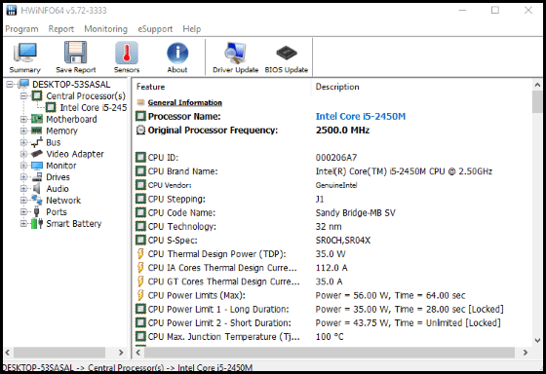This screenshot has width=546, height=374.
Task: Select the CPU Thermal Design Power (TDP) row
Action: click(333, 254)
